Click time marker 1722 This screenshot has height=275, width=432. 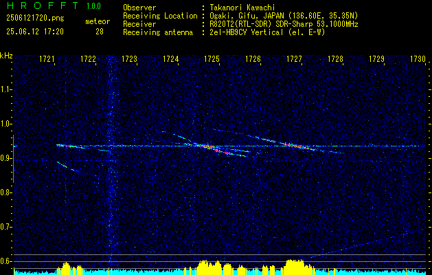(88, 58)
